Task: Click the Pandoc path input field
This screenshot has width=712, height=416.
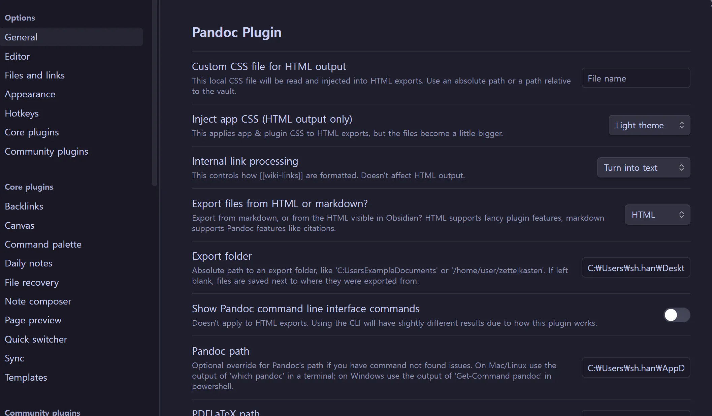Action: (636, 368)
